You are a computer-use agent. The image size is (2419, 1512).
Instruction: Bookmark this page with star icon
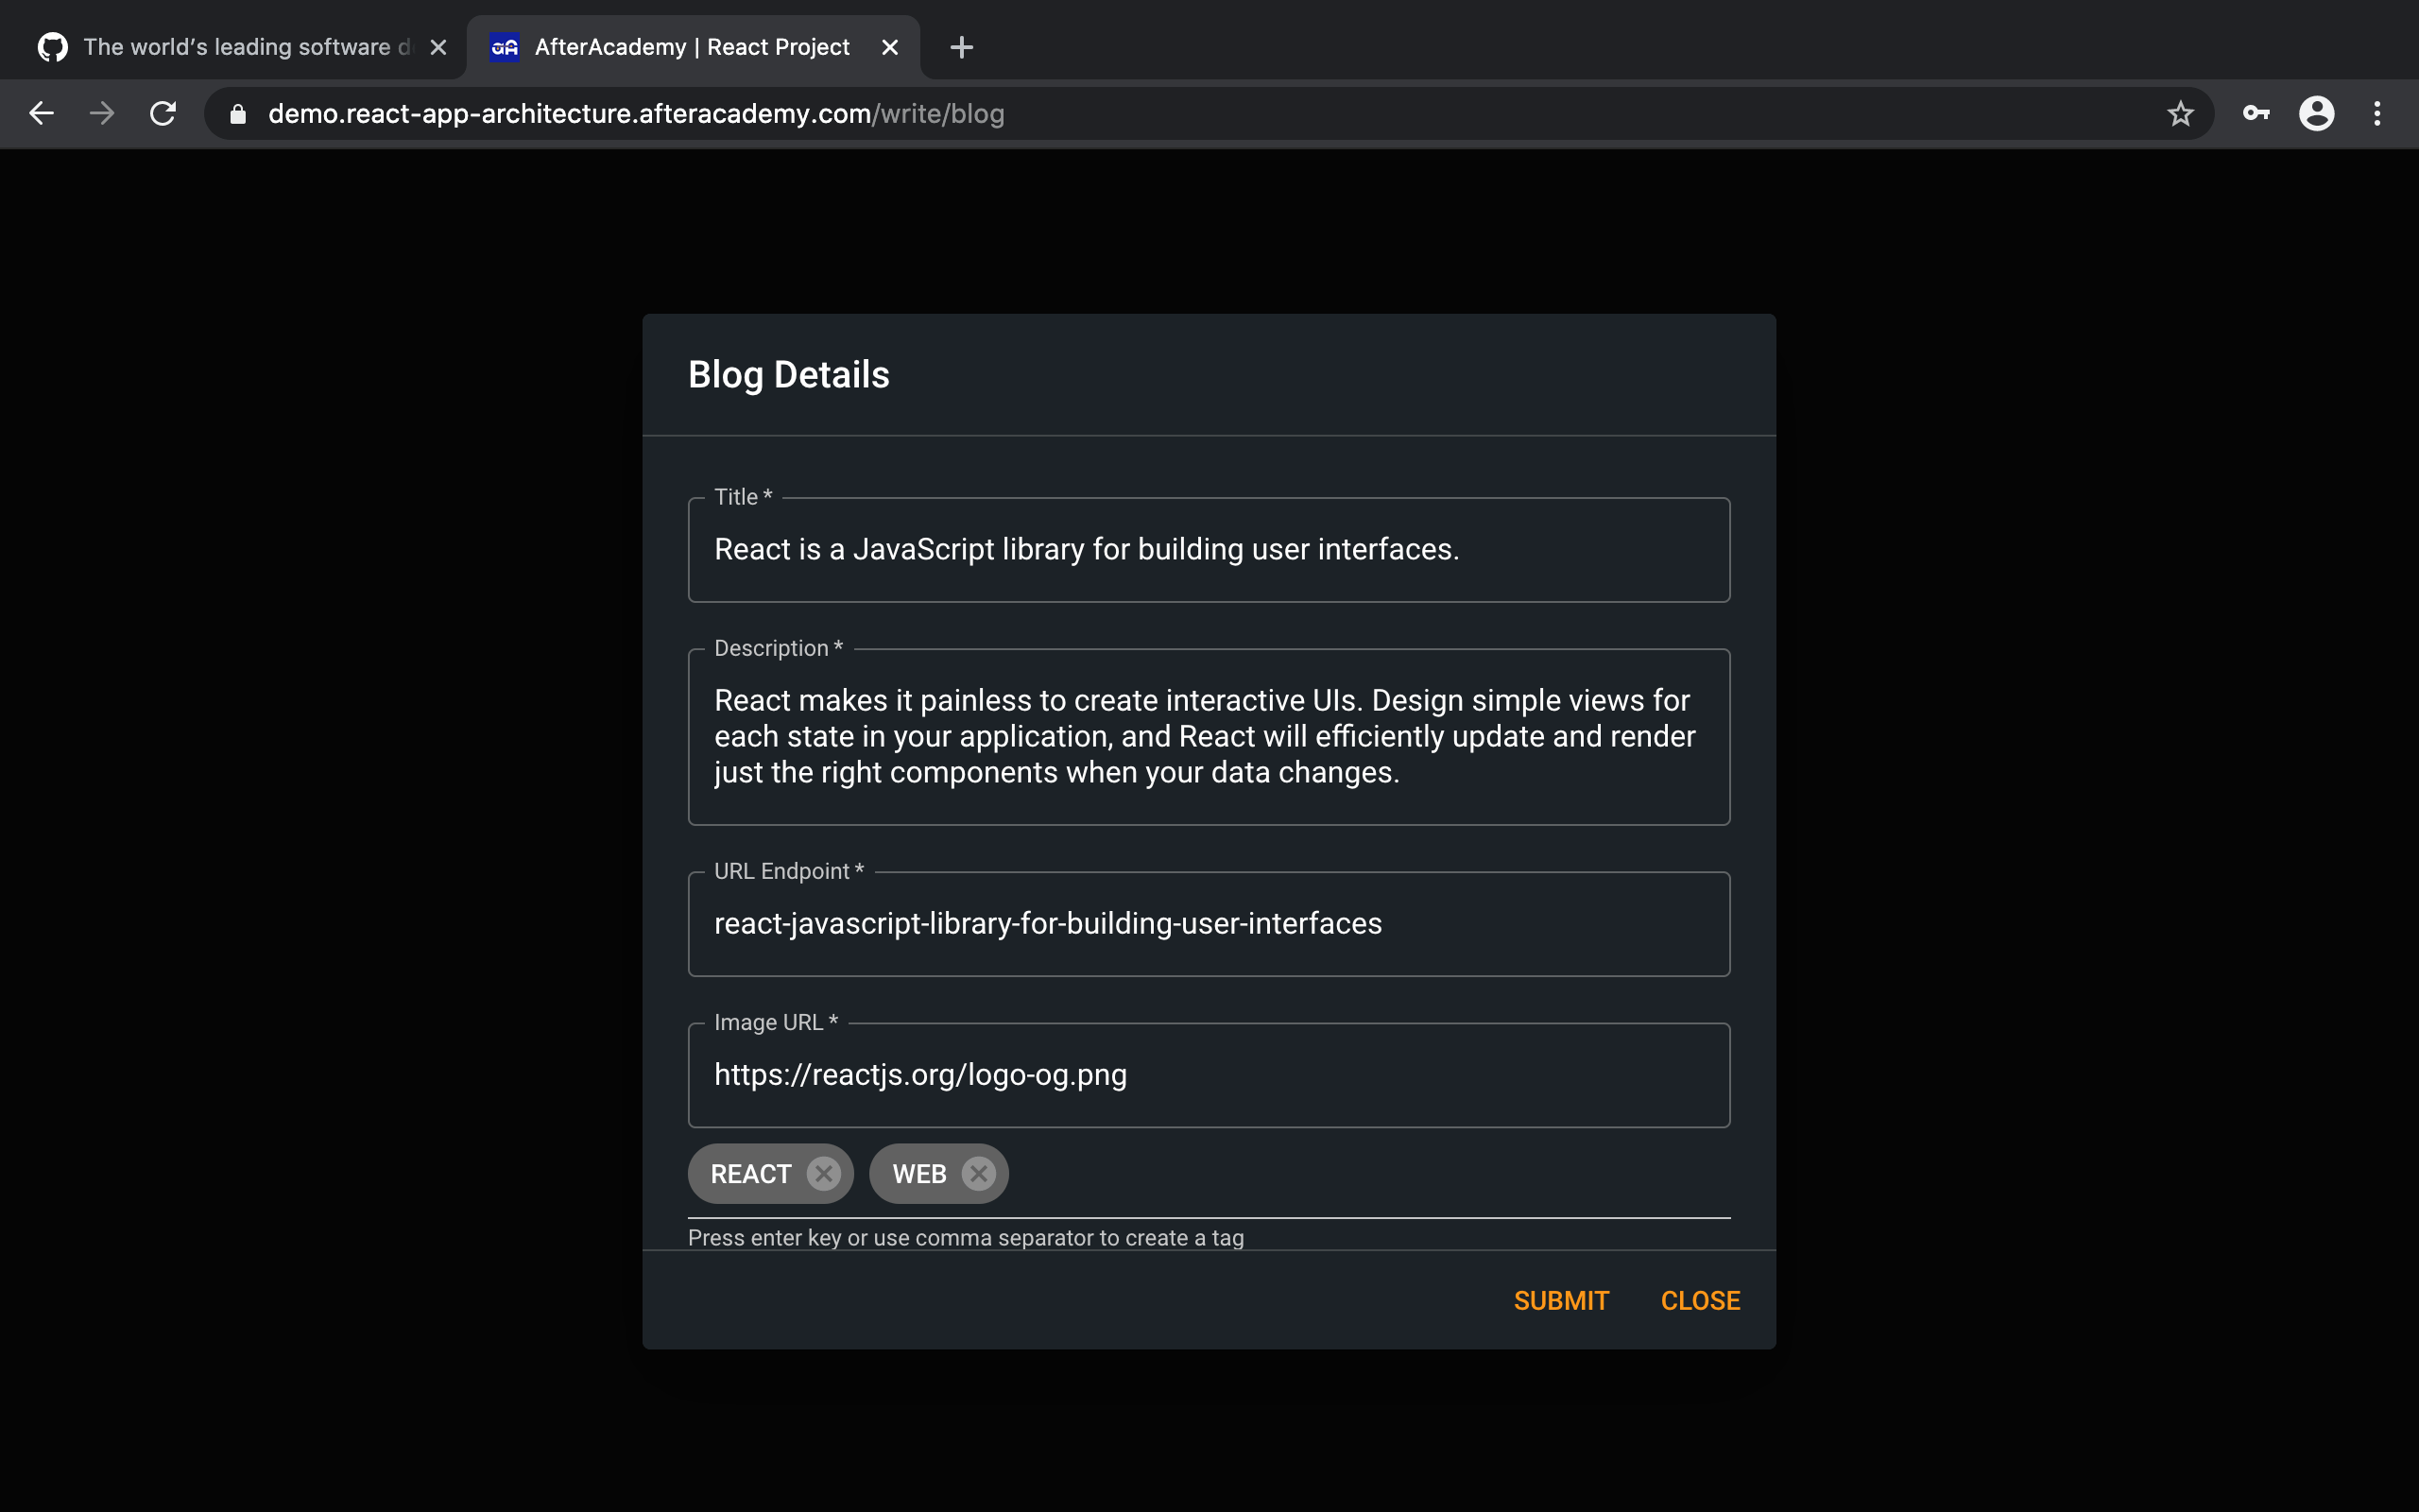click(x=2180, y=114)
